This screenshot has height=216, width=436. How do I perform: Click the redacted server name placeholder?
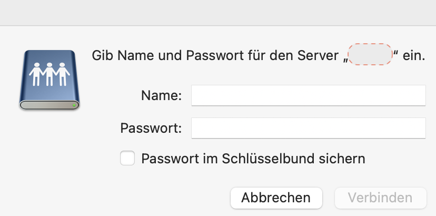point(370,55)
